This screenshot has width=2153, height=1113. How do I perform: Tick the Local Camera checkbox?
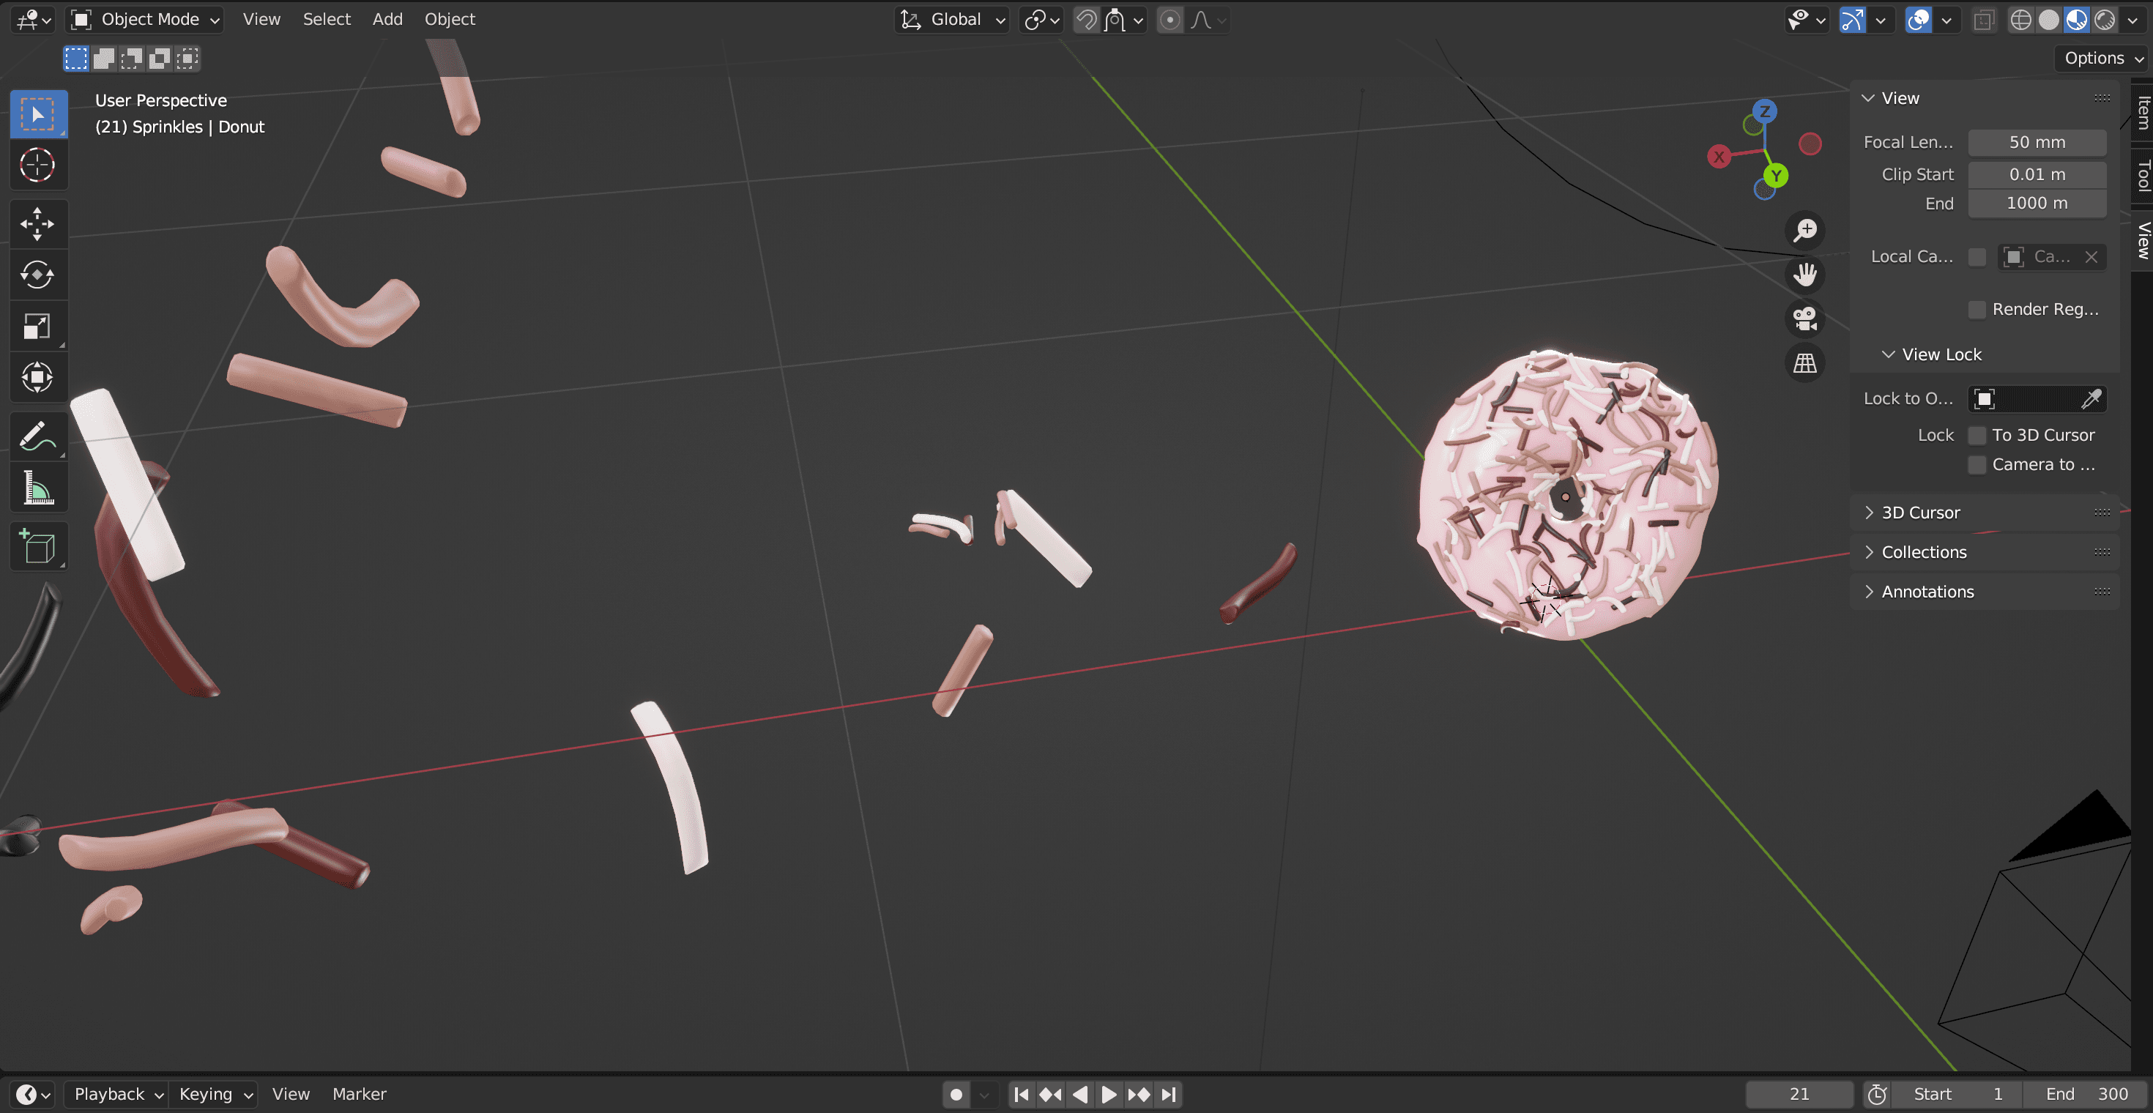point(1977,256)
